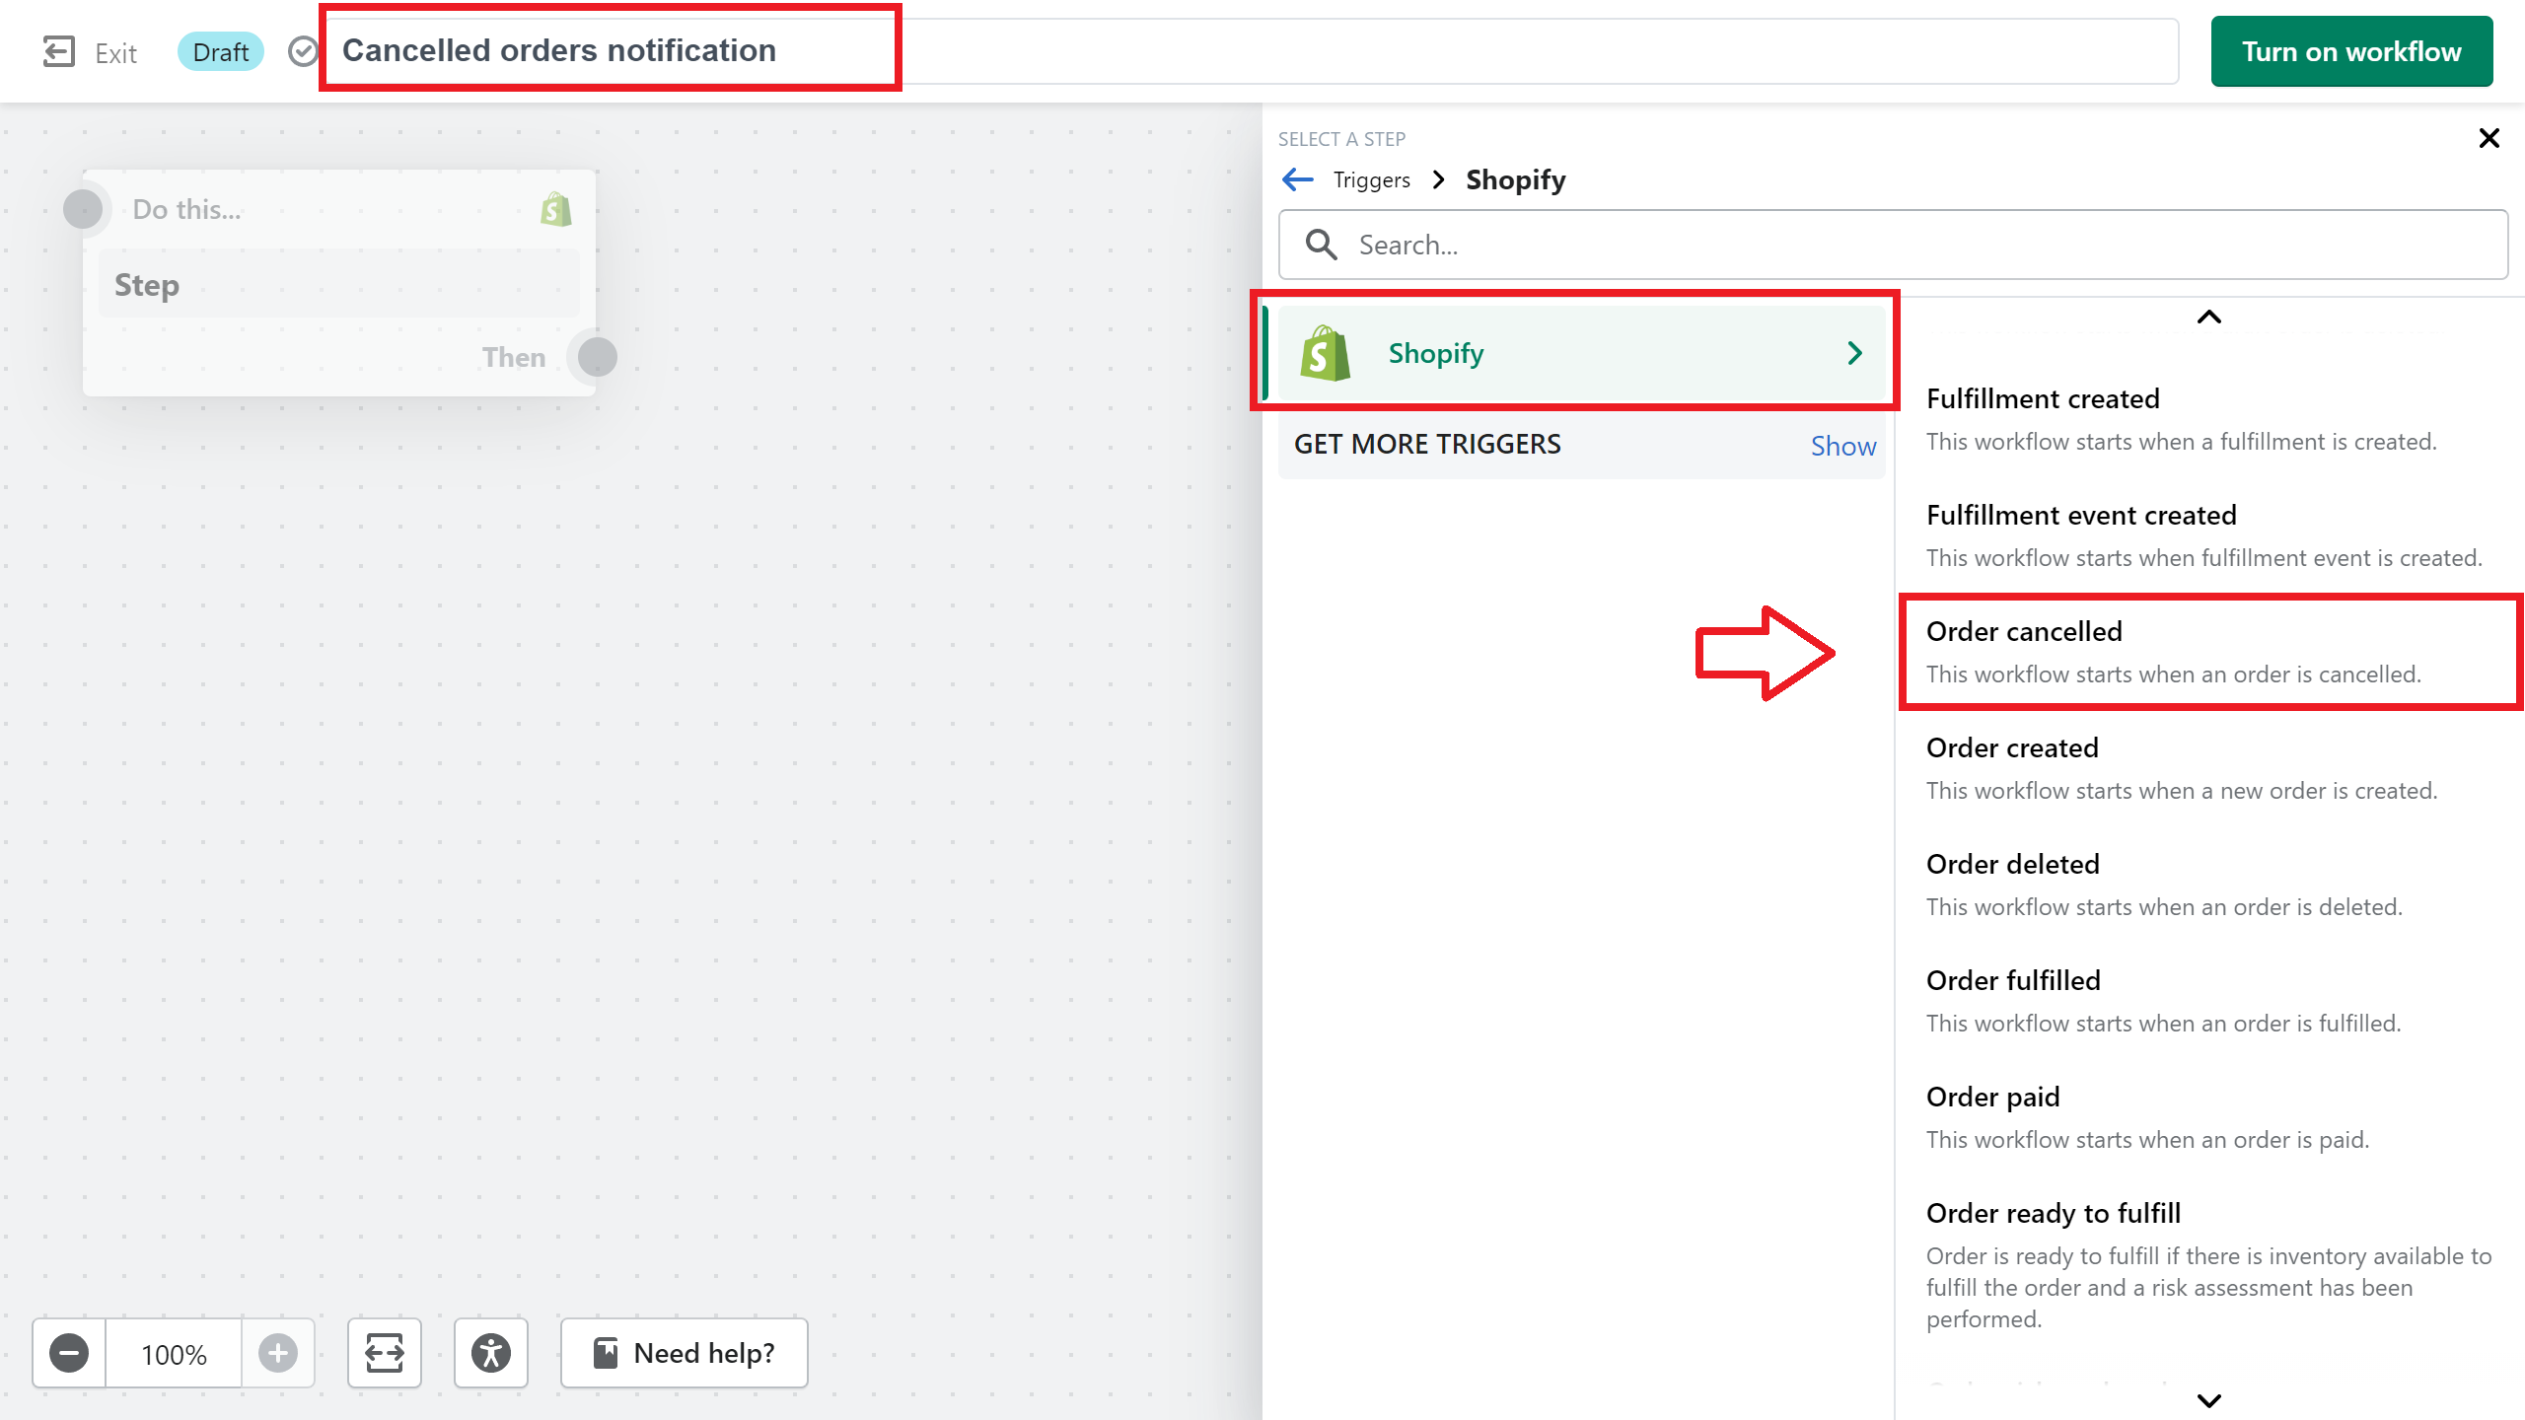The image size is (2525, 1420).
Task: Close the Select a step panel
Action: pos(2489,138)
